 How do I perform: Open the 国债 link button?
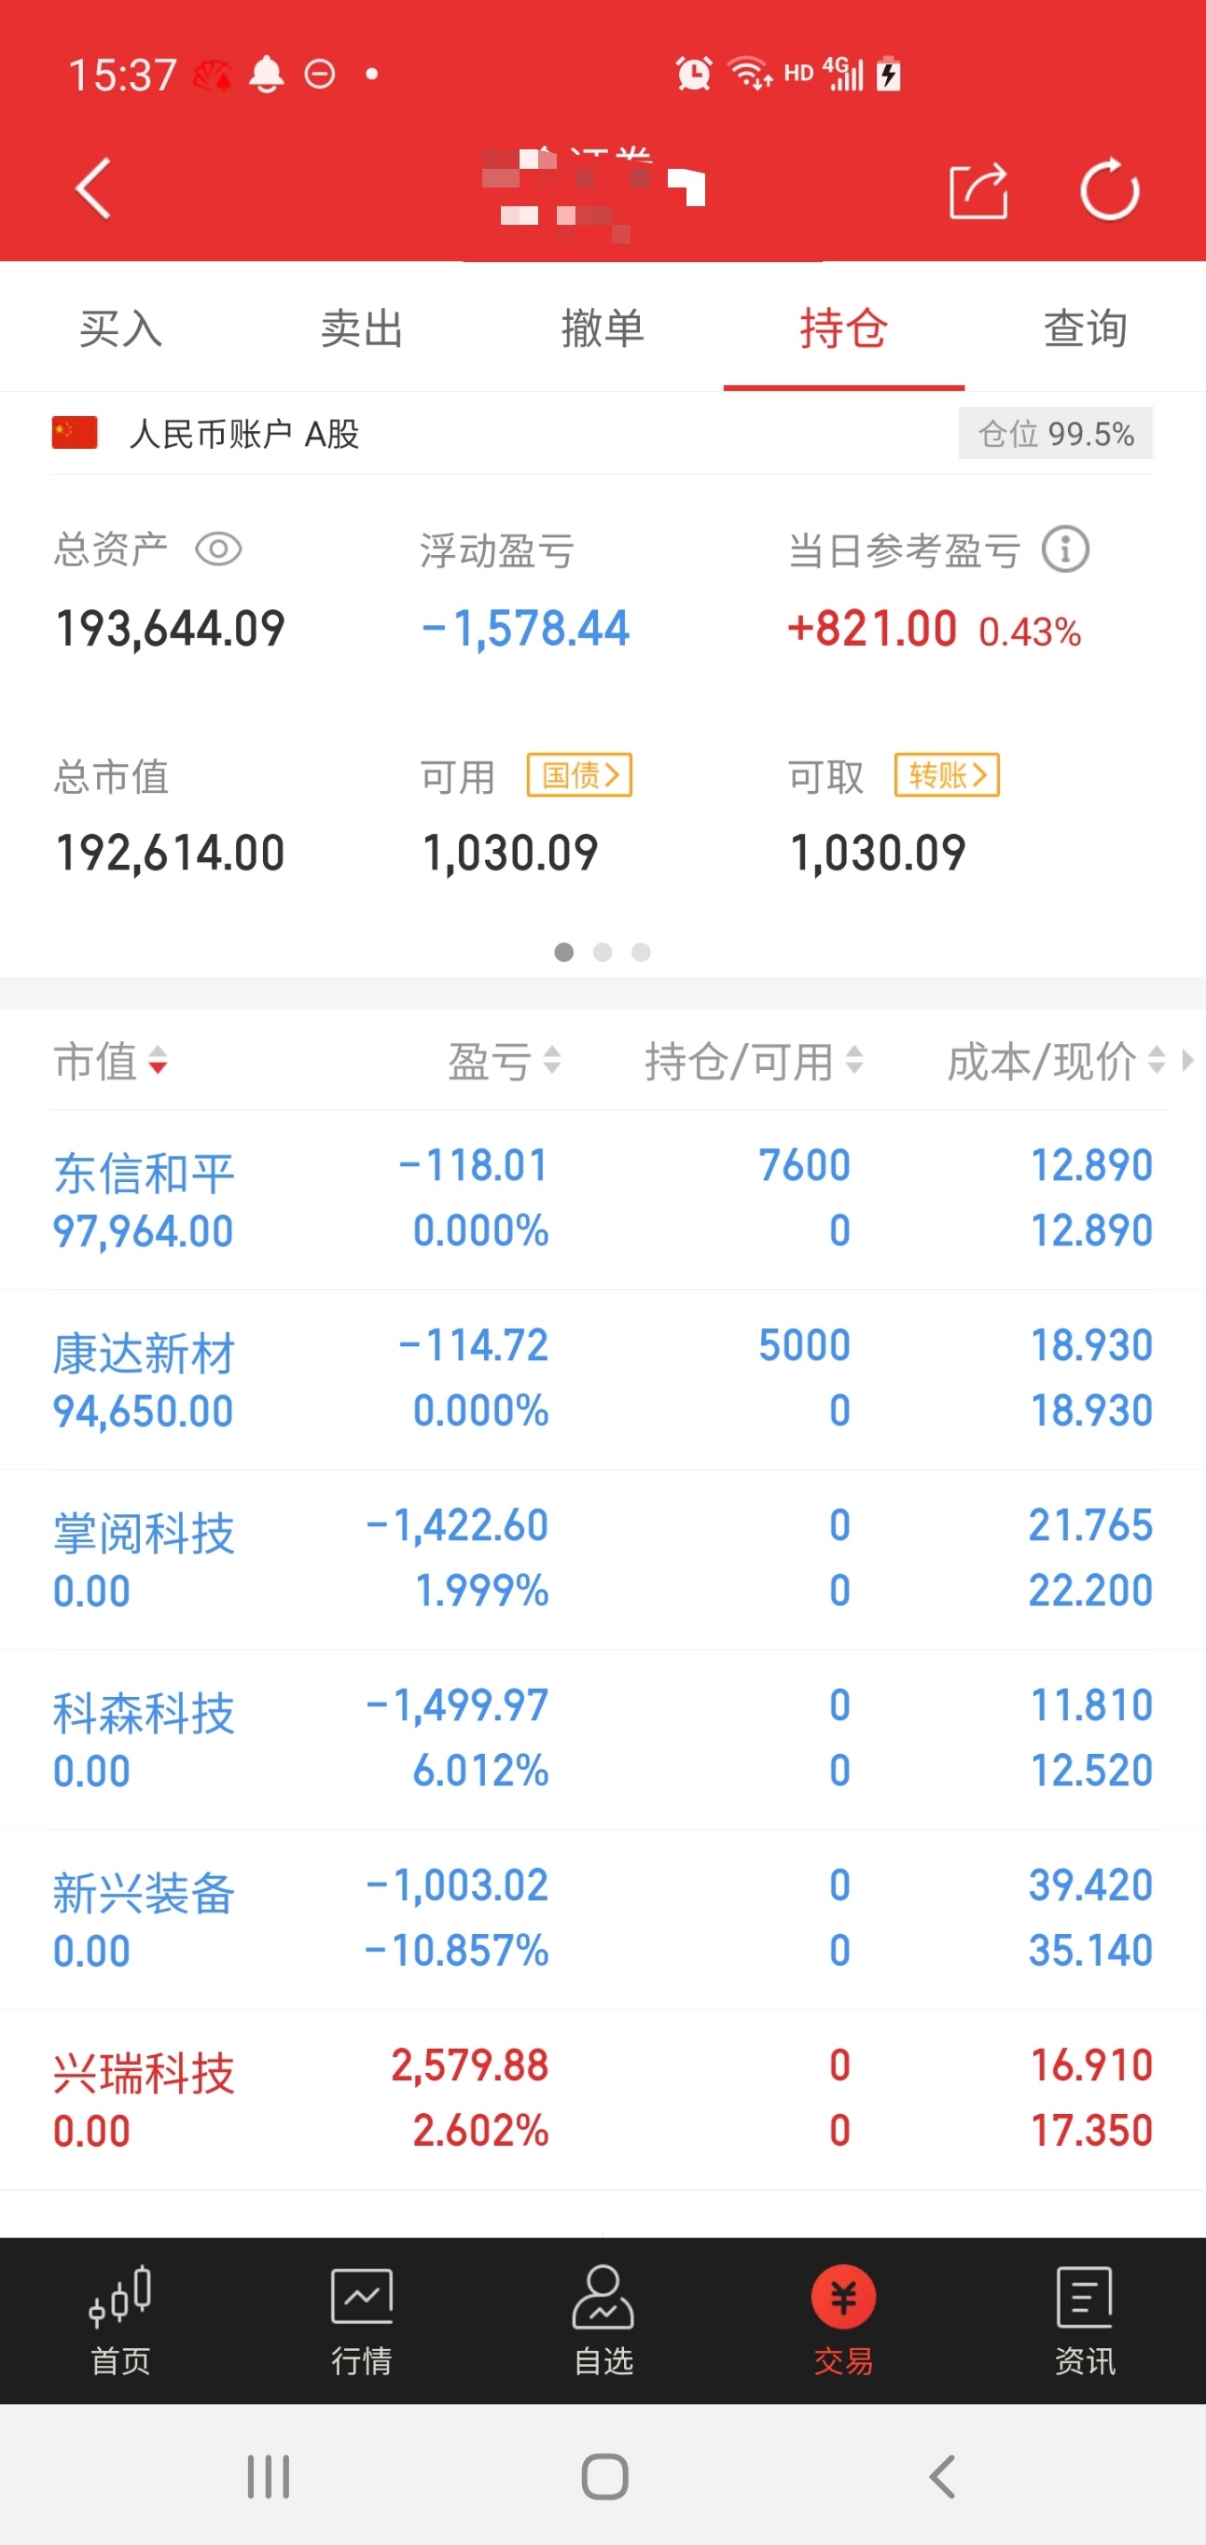(x=580, y=774)
